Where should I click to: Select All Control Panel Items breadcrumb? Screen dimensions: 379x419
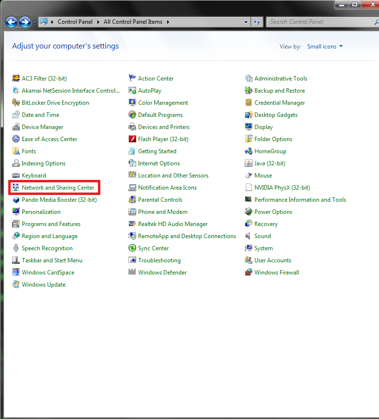pyautogui.click(x=133, y=22)
